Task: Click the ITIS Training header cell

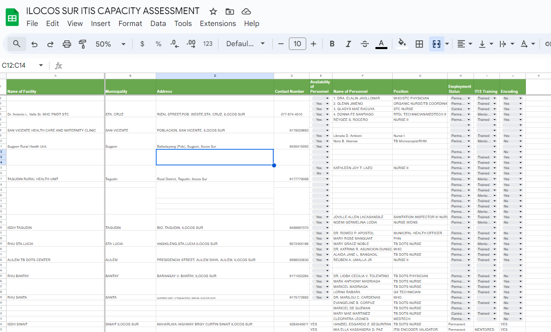Action: [486, 87]
